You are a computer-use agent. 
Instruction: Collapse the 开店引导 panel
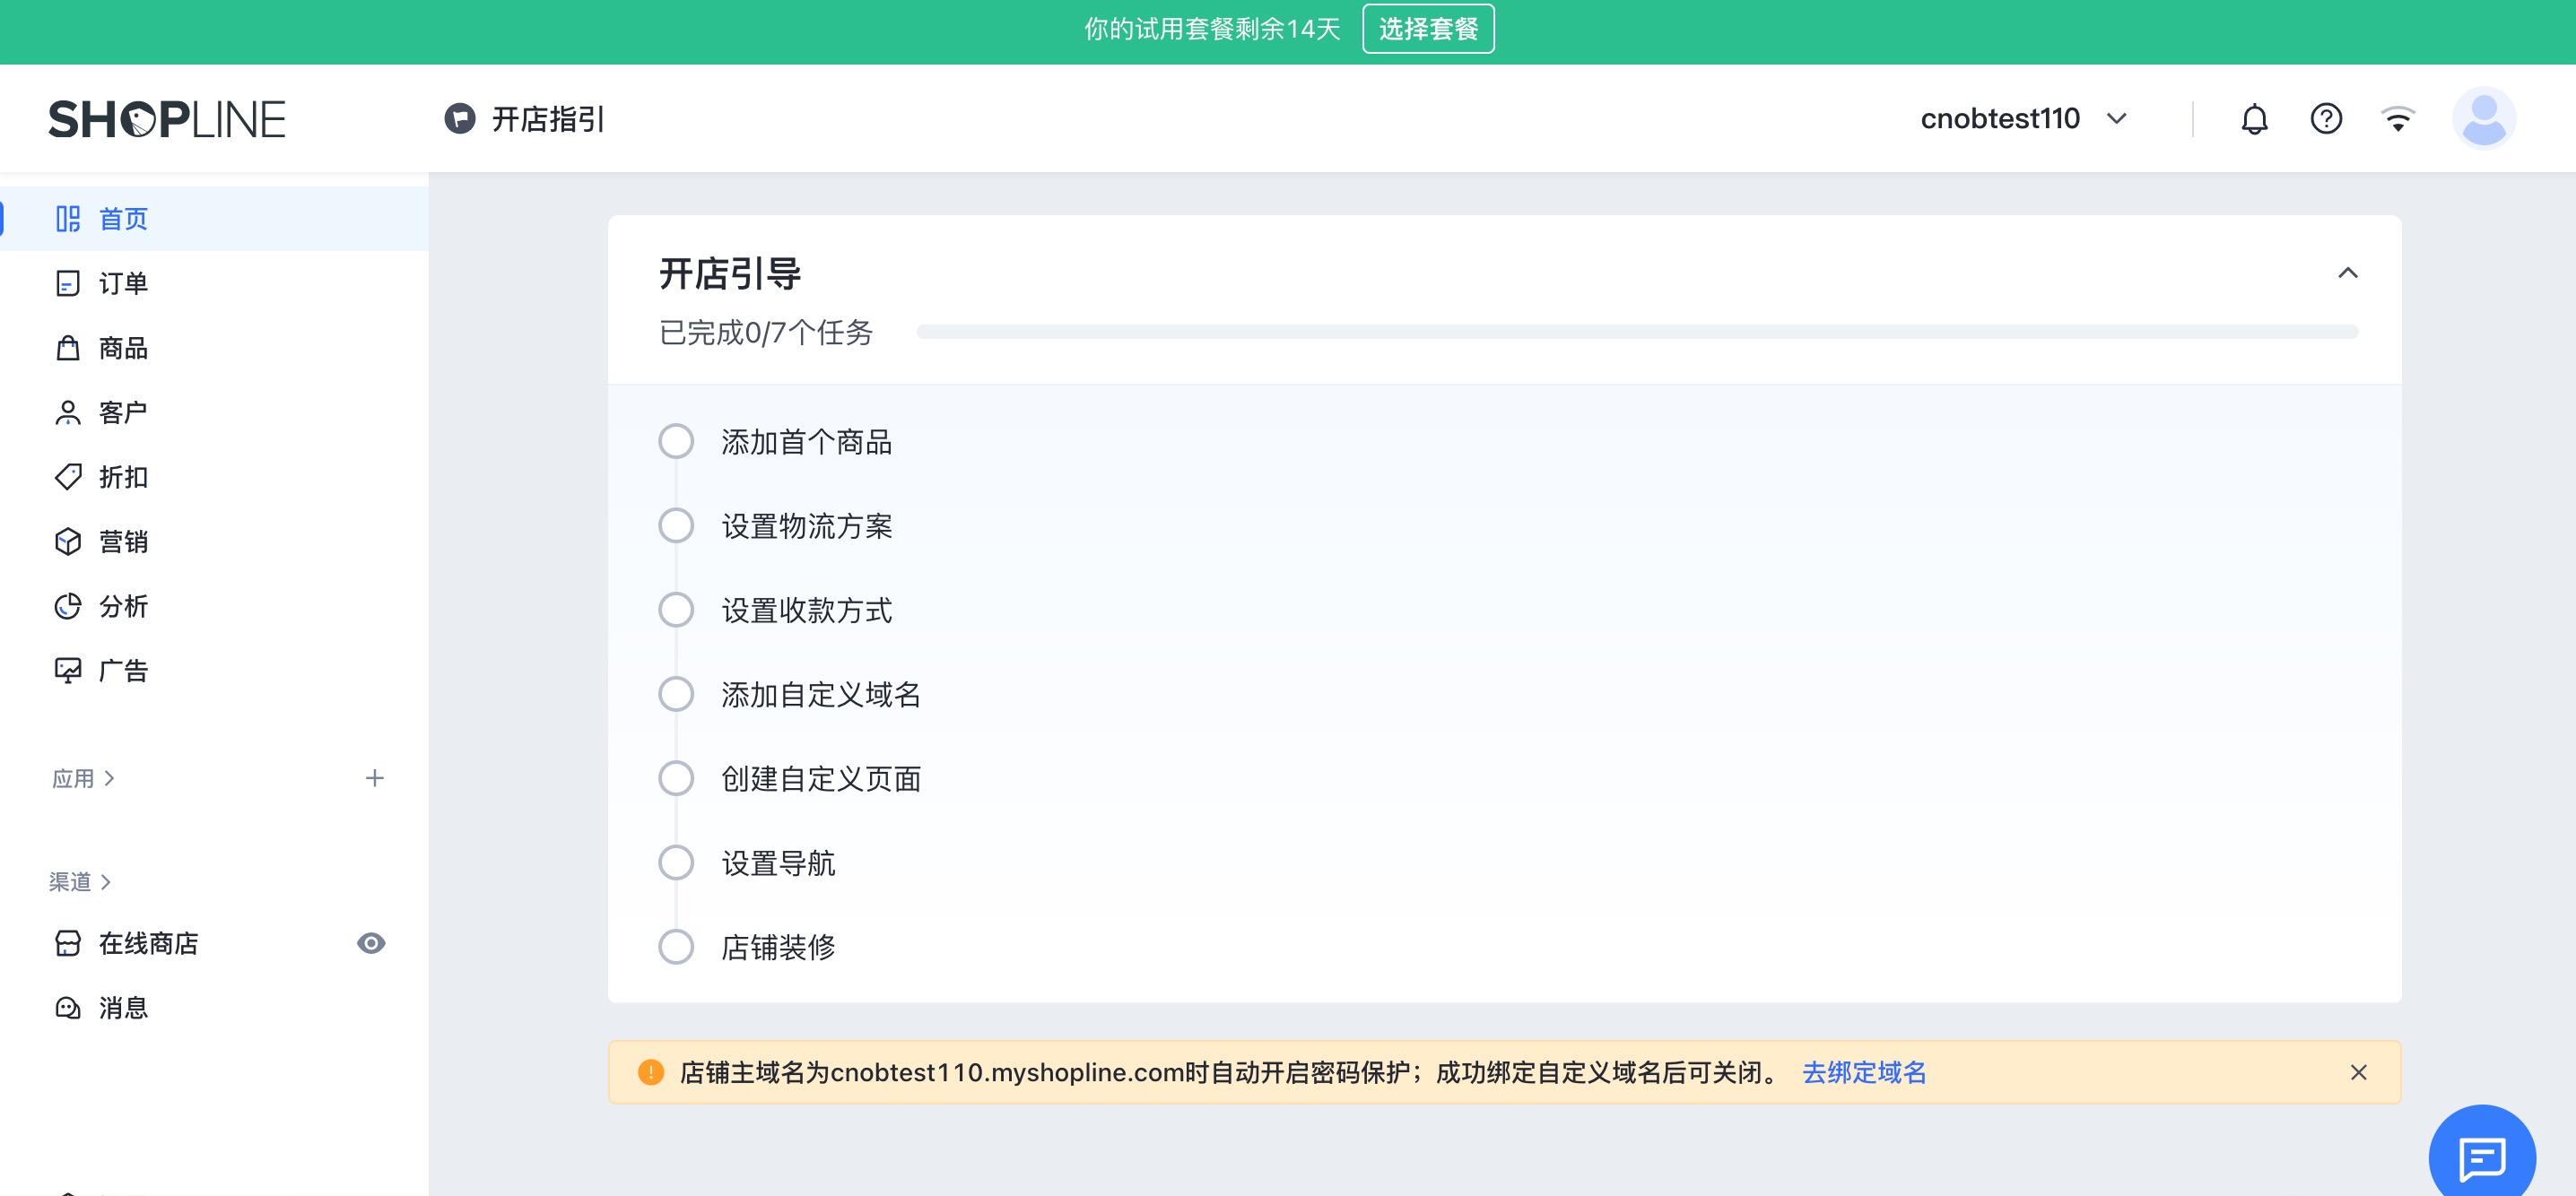[2348, 273]
